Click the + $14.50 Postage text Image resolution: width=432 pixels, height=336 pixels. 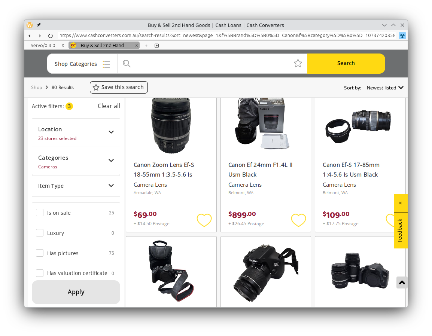tap(152, 224)
